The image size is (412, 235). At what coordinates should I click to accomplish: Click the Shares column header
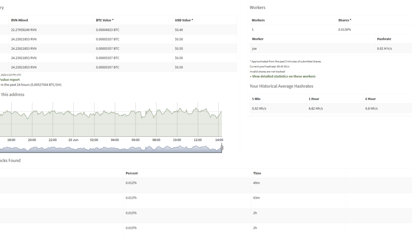point(345,20)
